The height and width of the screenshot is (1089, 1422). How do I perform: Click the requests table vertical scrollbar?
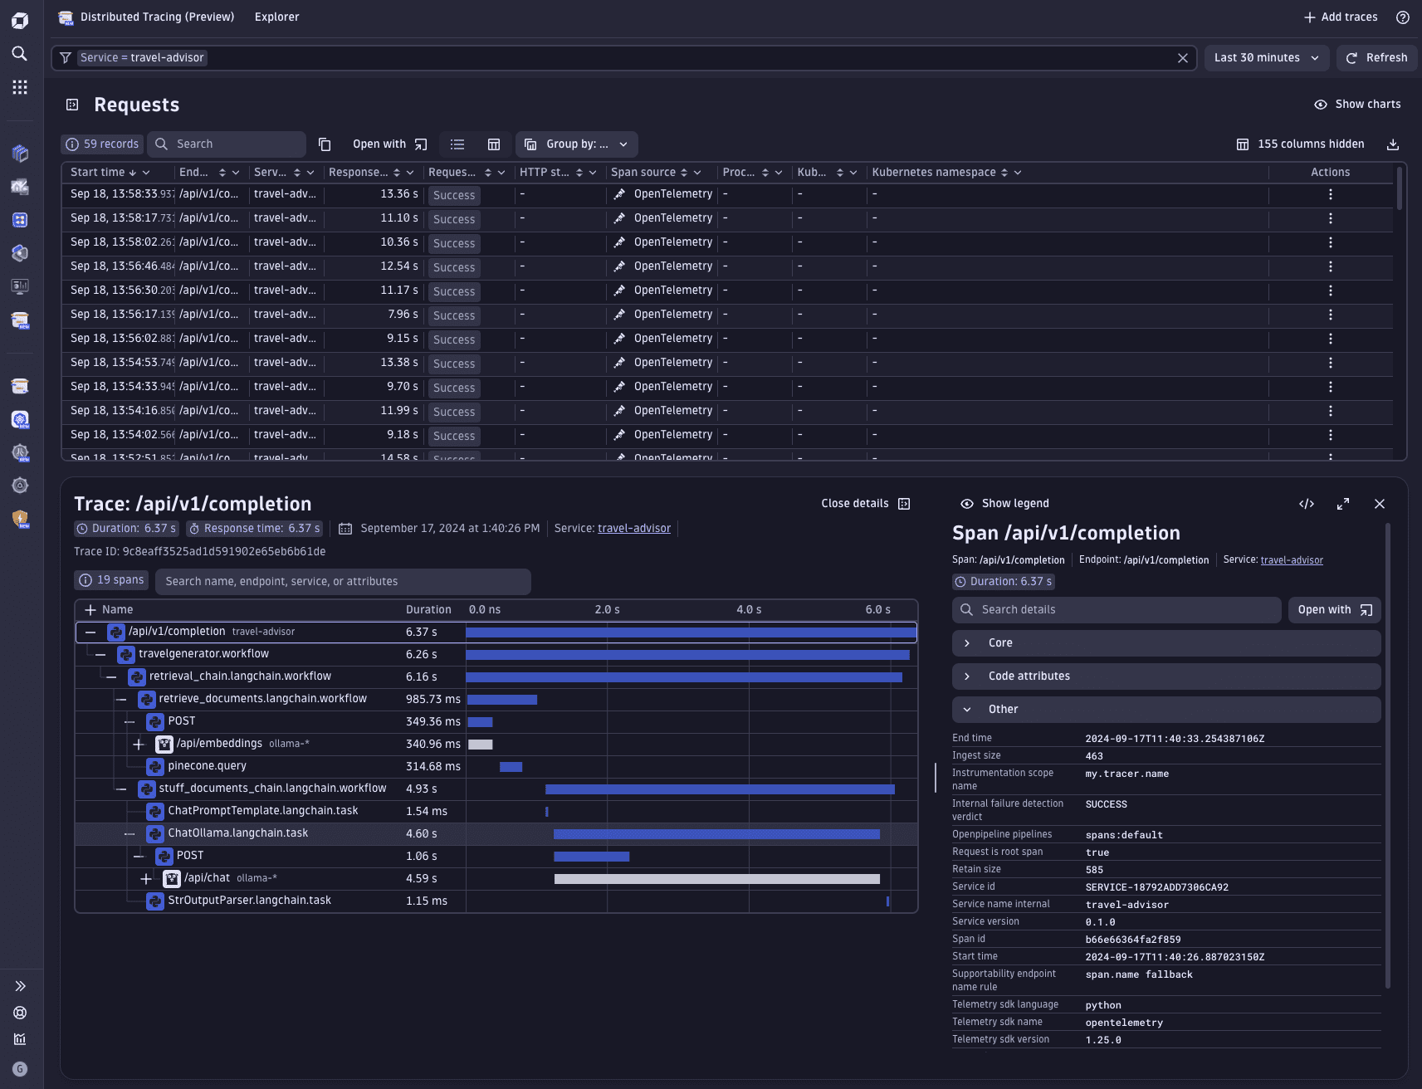point(1400,189)
